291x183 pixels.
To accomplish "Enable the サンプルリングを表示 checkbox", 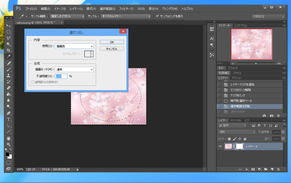I will click(157, 16).
